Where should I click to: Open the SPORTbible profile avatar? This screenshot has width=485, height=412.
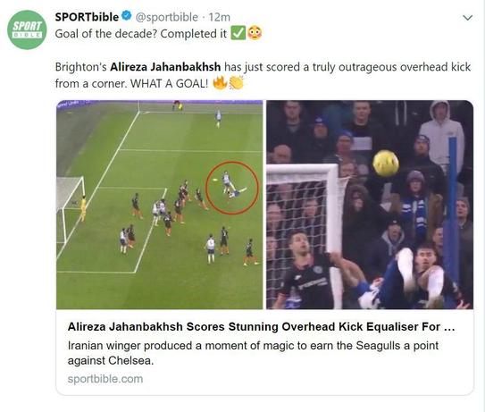click(27, 29)
